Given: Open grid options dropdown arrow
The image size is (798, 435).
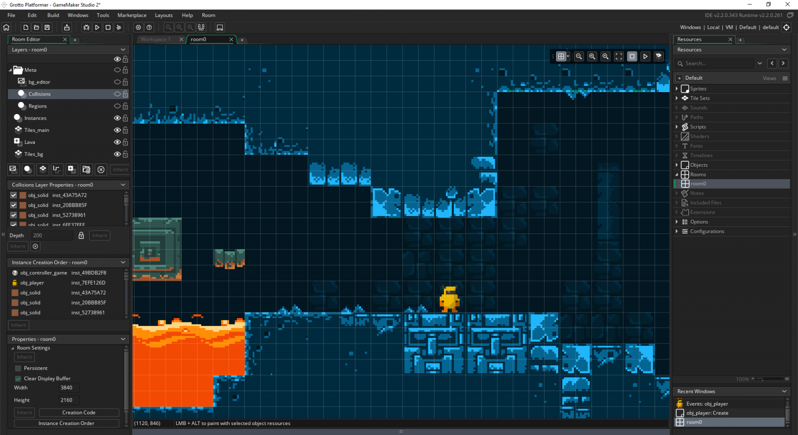Looking at the screenshot, I should pos(568,56).
